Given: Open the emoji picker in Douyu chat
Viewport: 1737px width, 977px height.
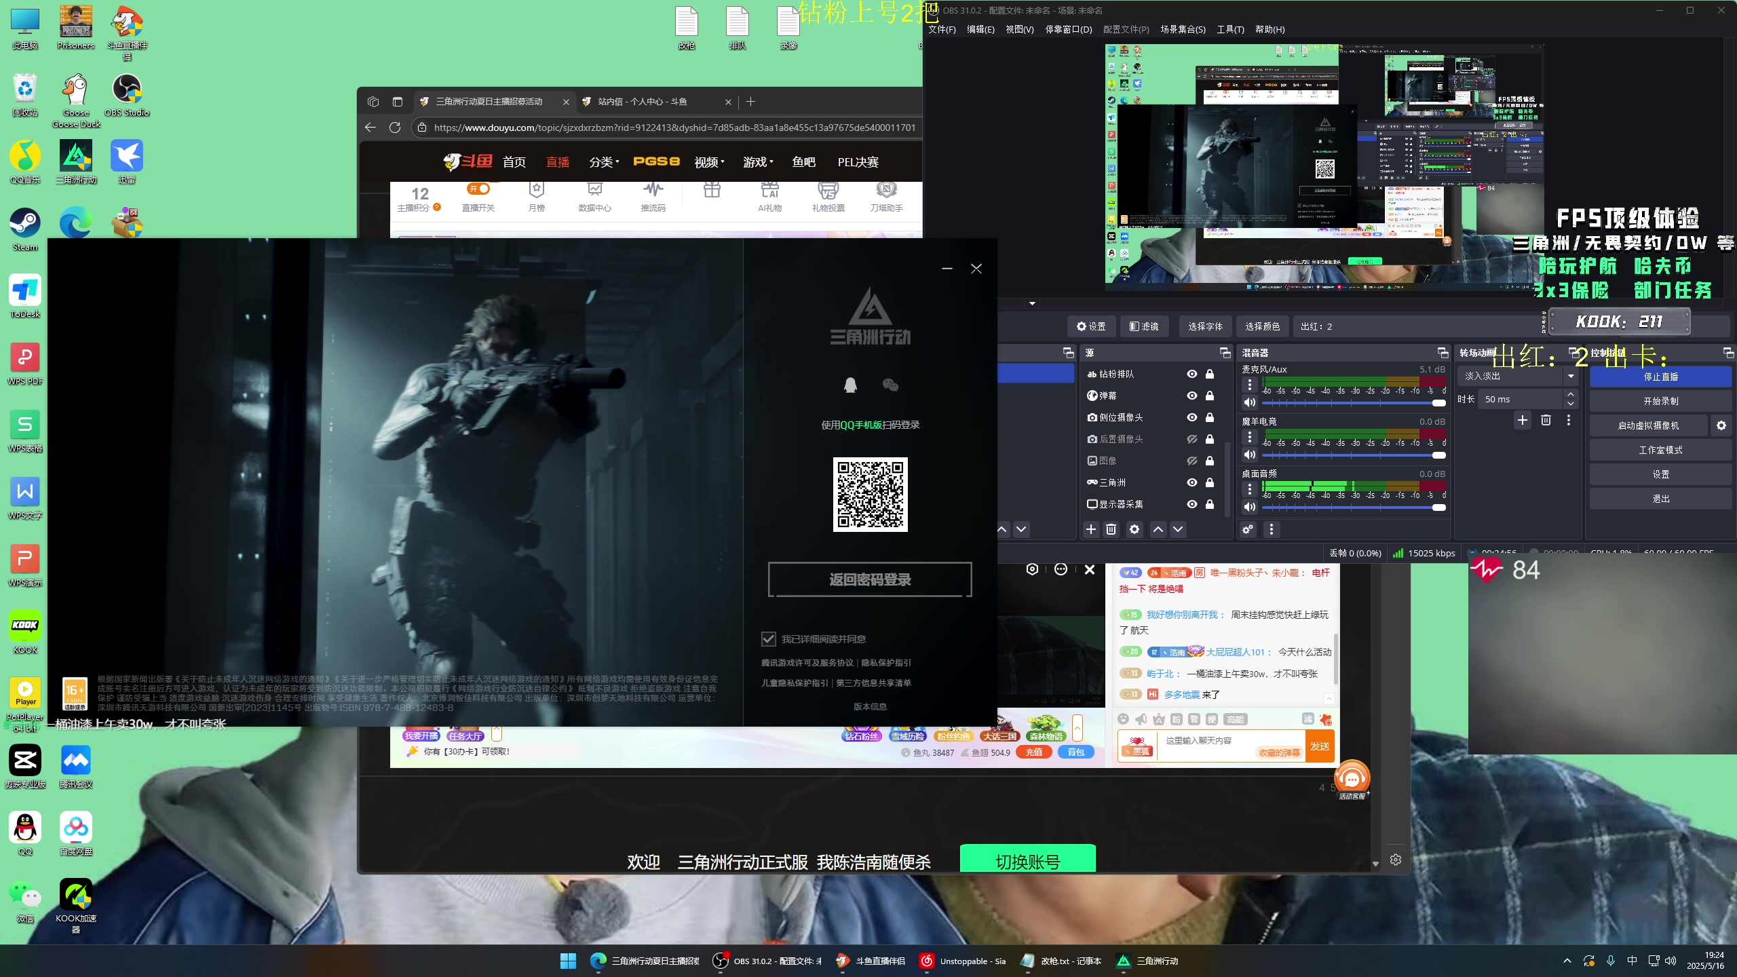Looking at the screenshot, I should 1124,719.
